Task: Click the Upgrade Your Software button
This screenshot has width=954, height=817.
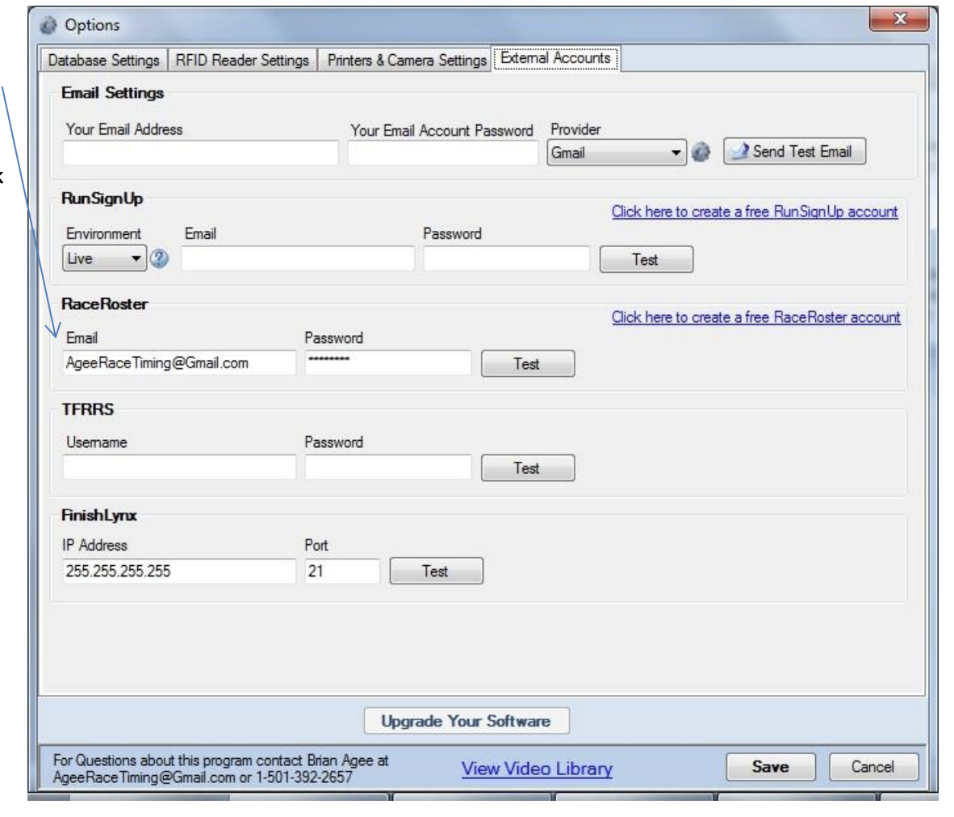Action: click(x=466, y=721)
